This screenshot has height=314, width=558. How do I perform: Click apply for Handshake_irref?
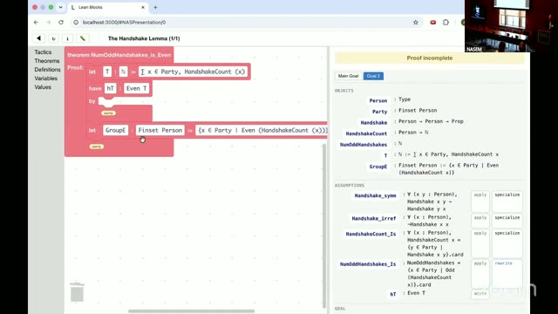tap(480, 221)
